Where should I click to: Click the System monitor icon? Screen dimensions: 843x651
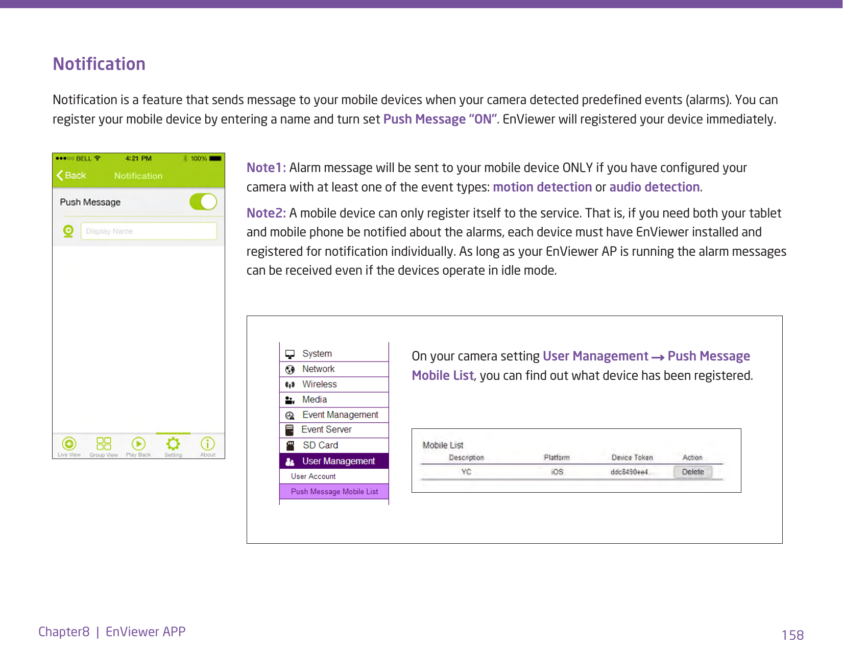click(290, 354)
